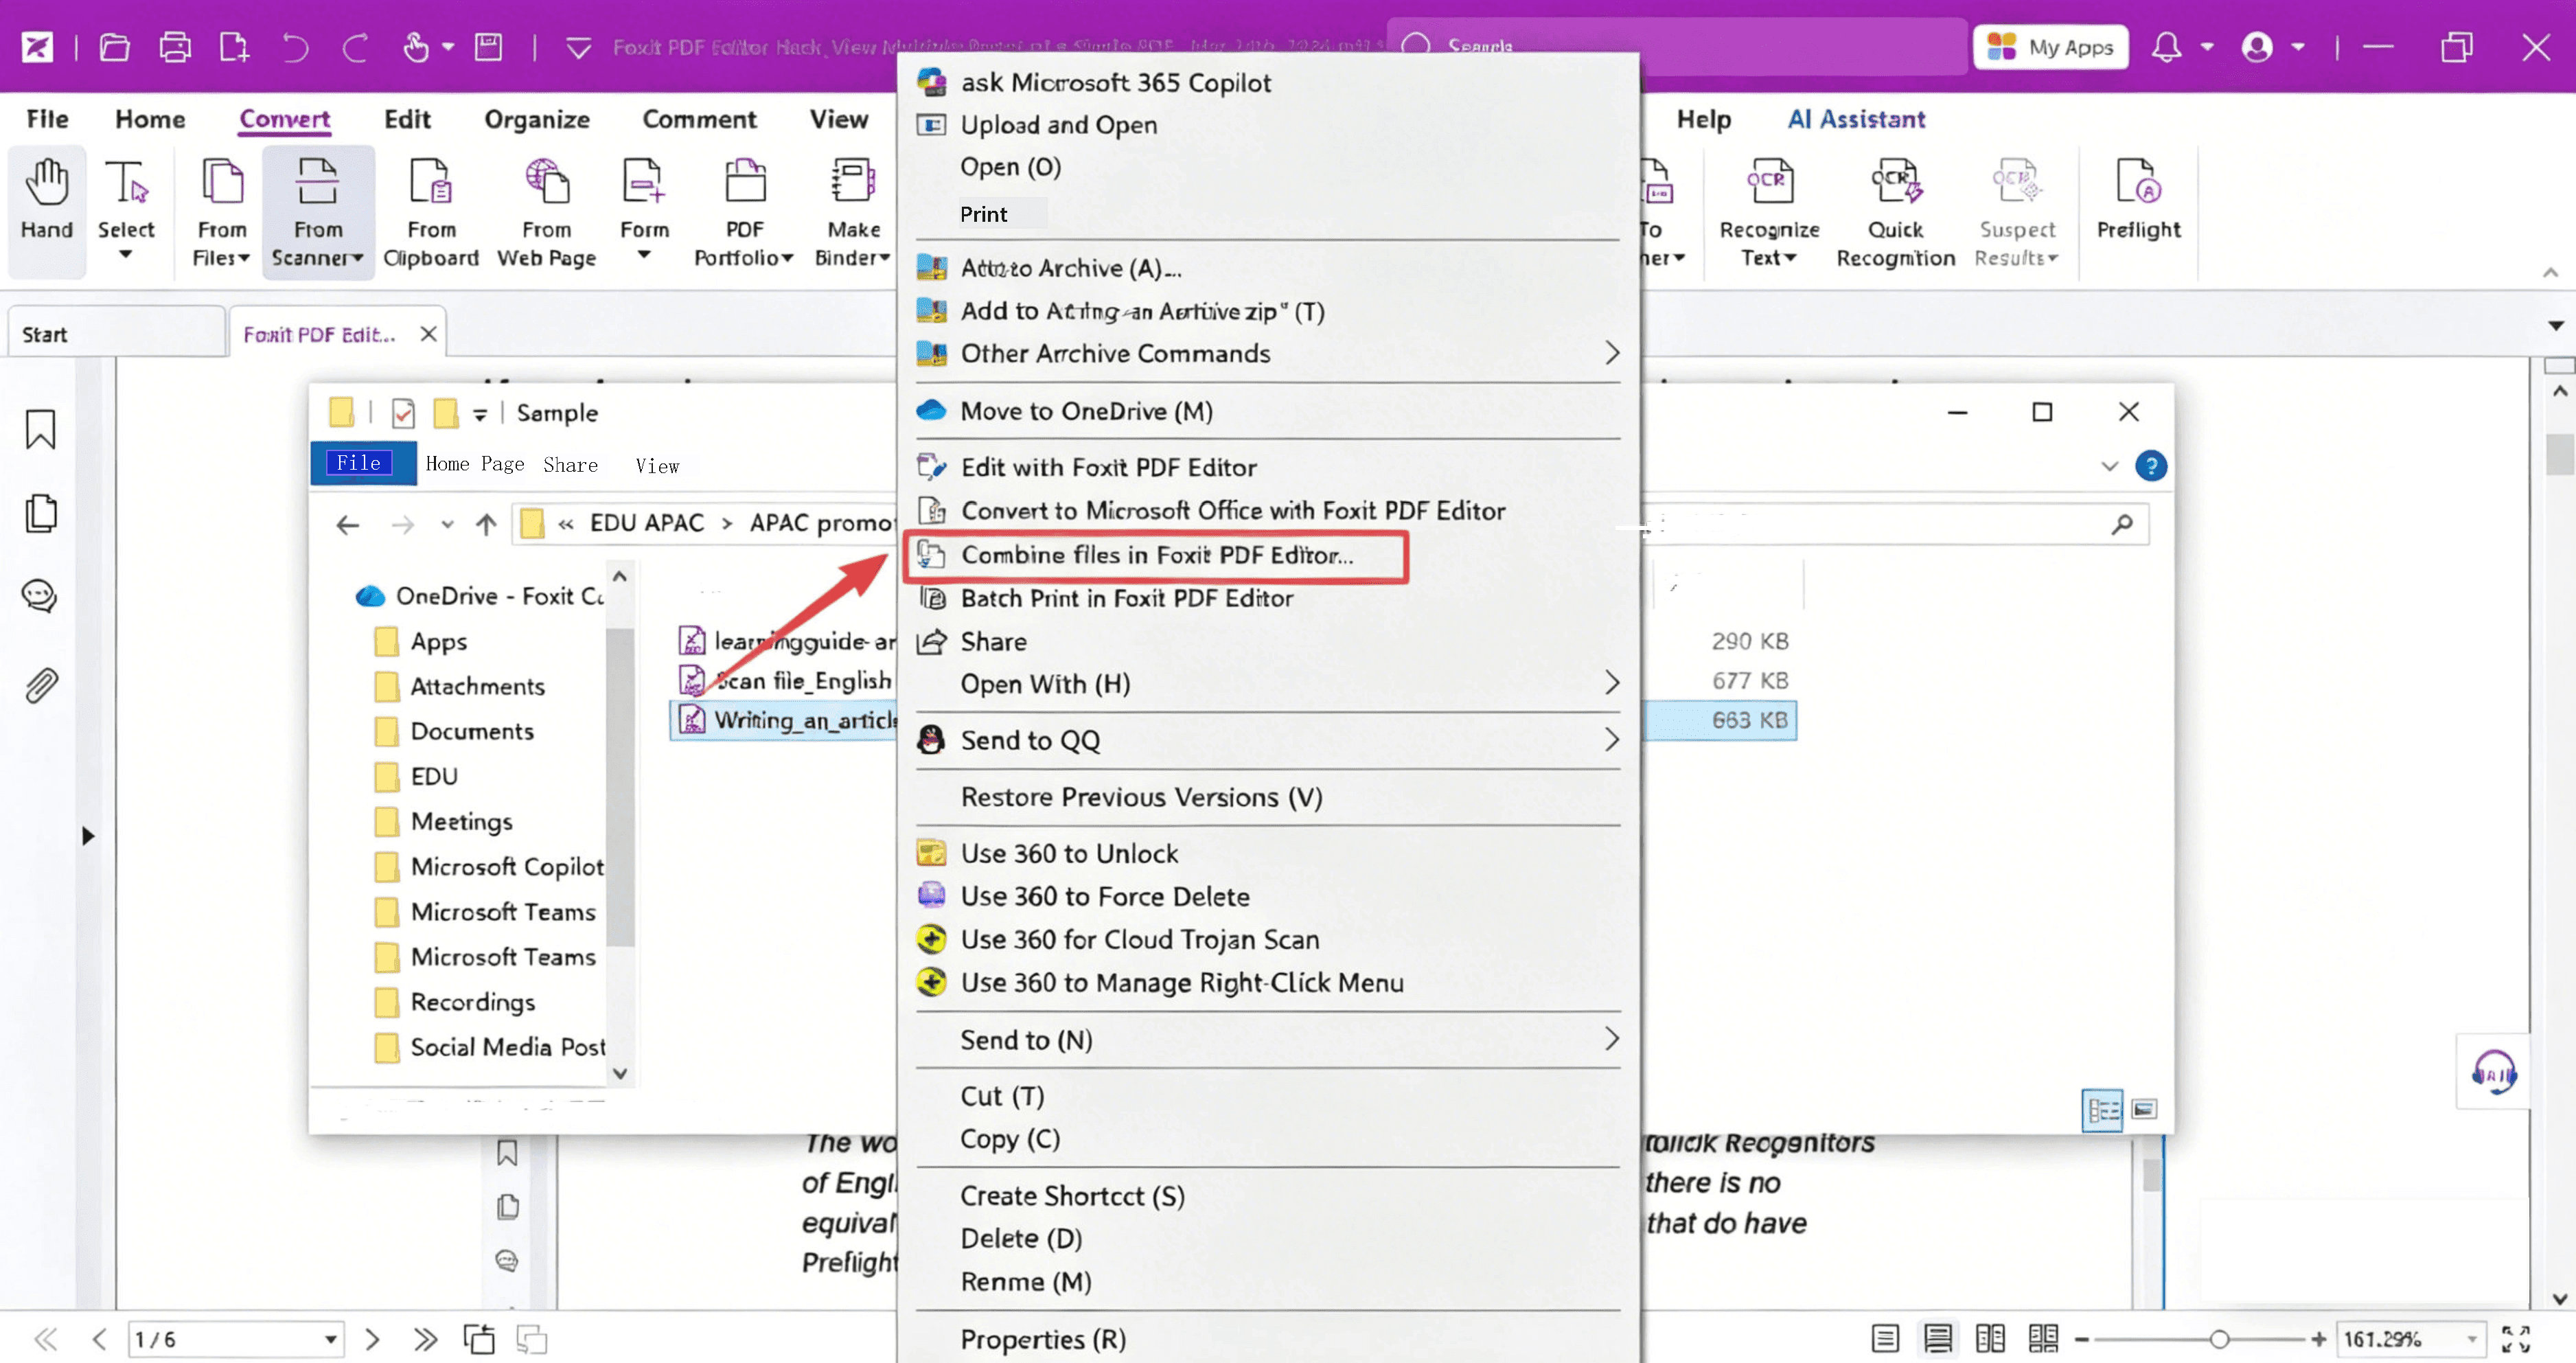Close the Foxit PDF Edit document tab
This screenshot has height=1363, width=2576.
click(x=428, y=334)
